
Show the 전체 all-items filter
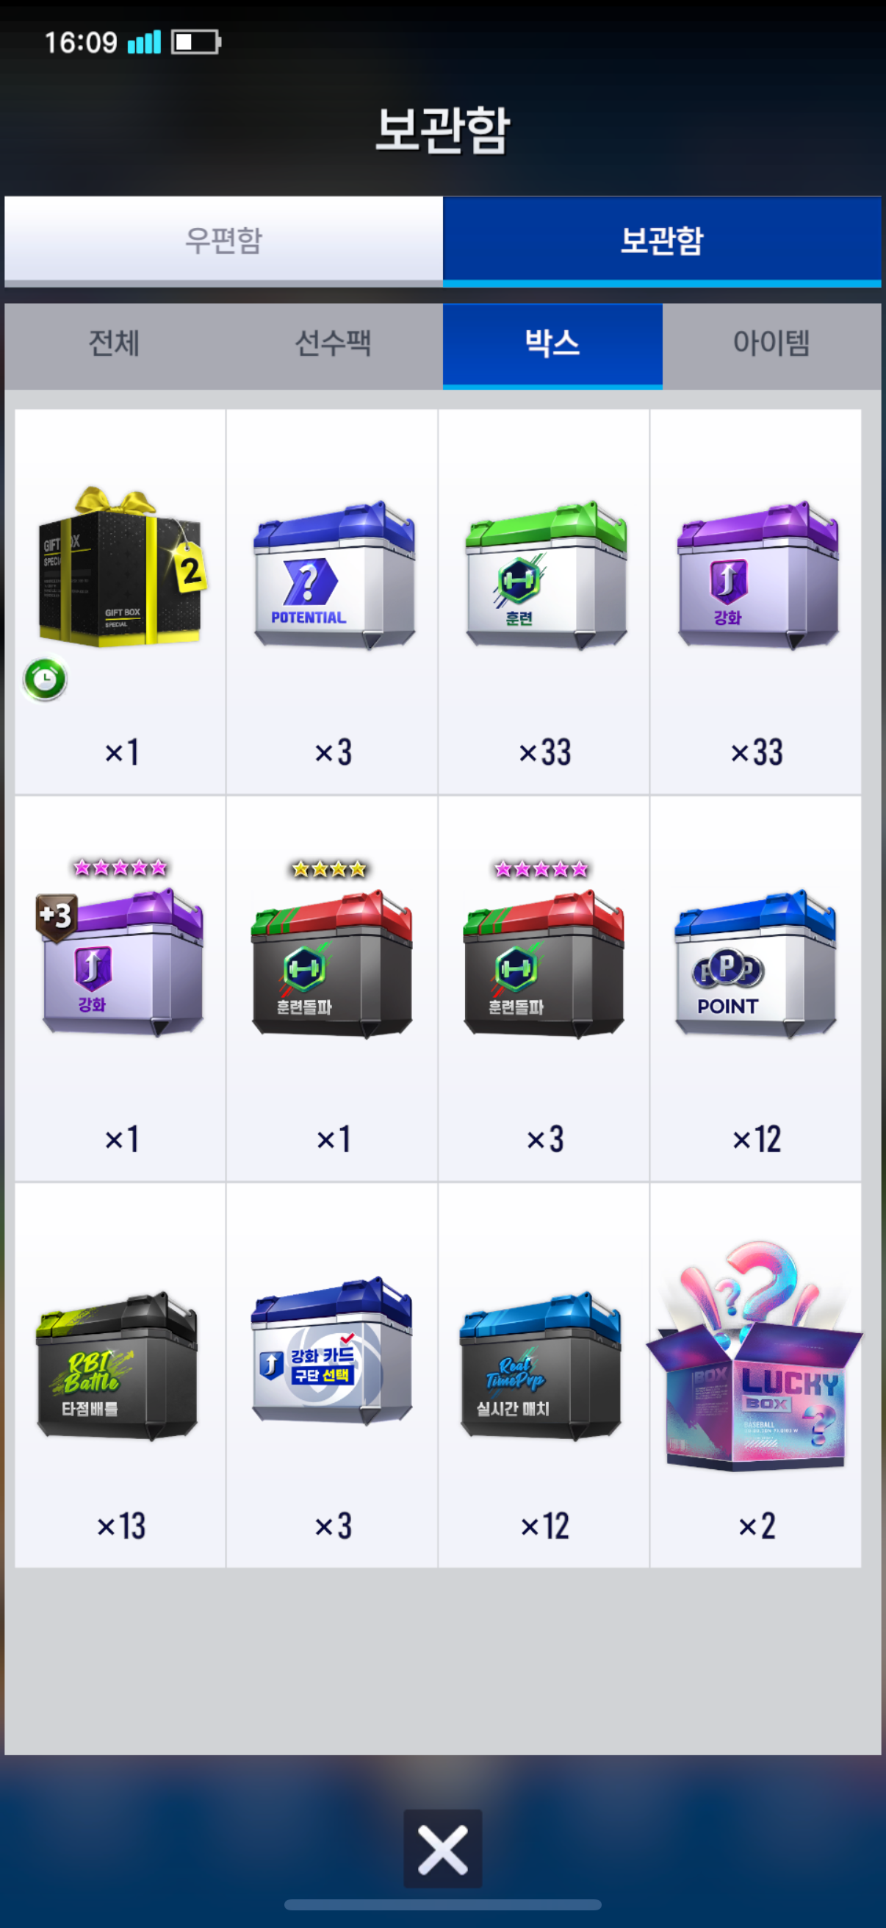115,345
